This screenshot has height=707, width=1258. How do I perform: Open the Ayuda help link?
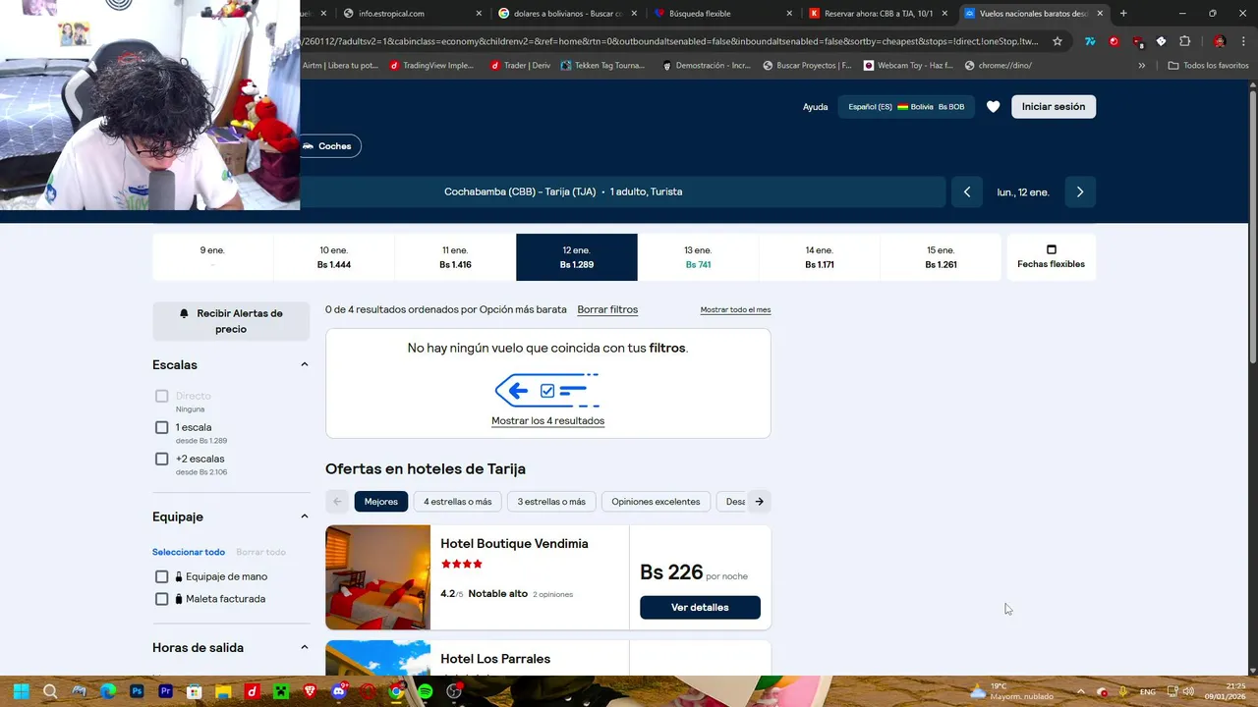[x=815, y=106]
